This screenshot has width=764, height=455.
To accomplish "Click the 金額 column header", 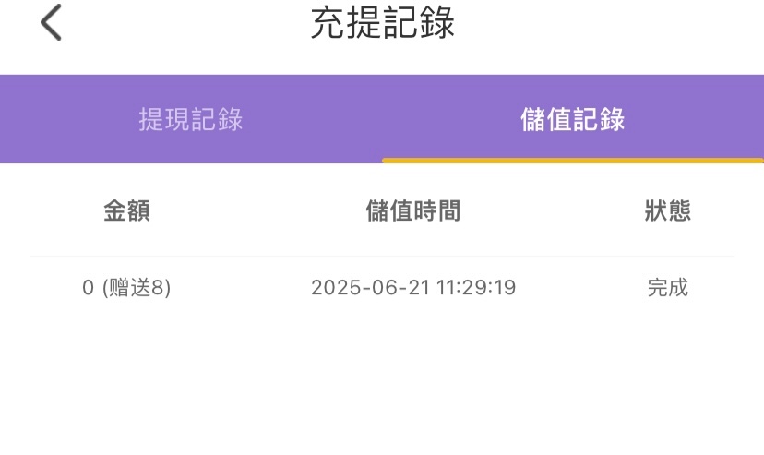I will (126, 211).
